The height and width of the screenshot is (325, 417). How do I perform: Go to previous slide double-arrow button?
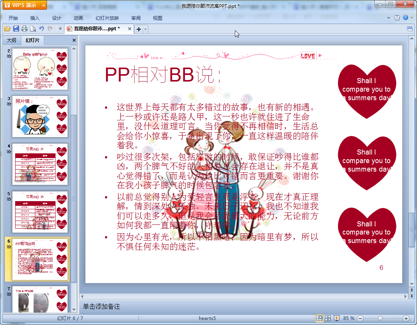click(x=412, y=290)
